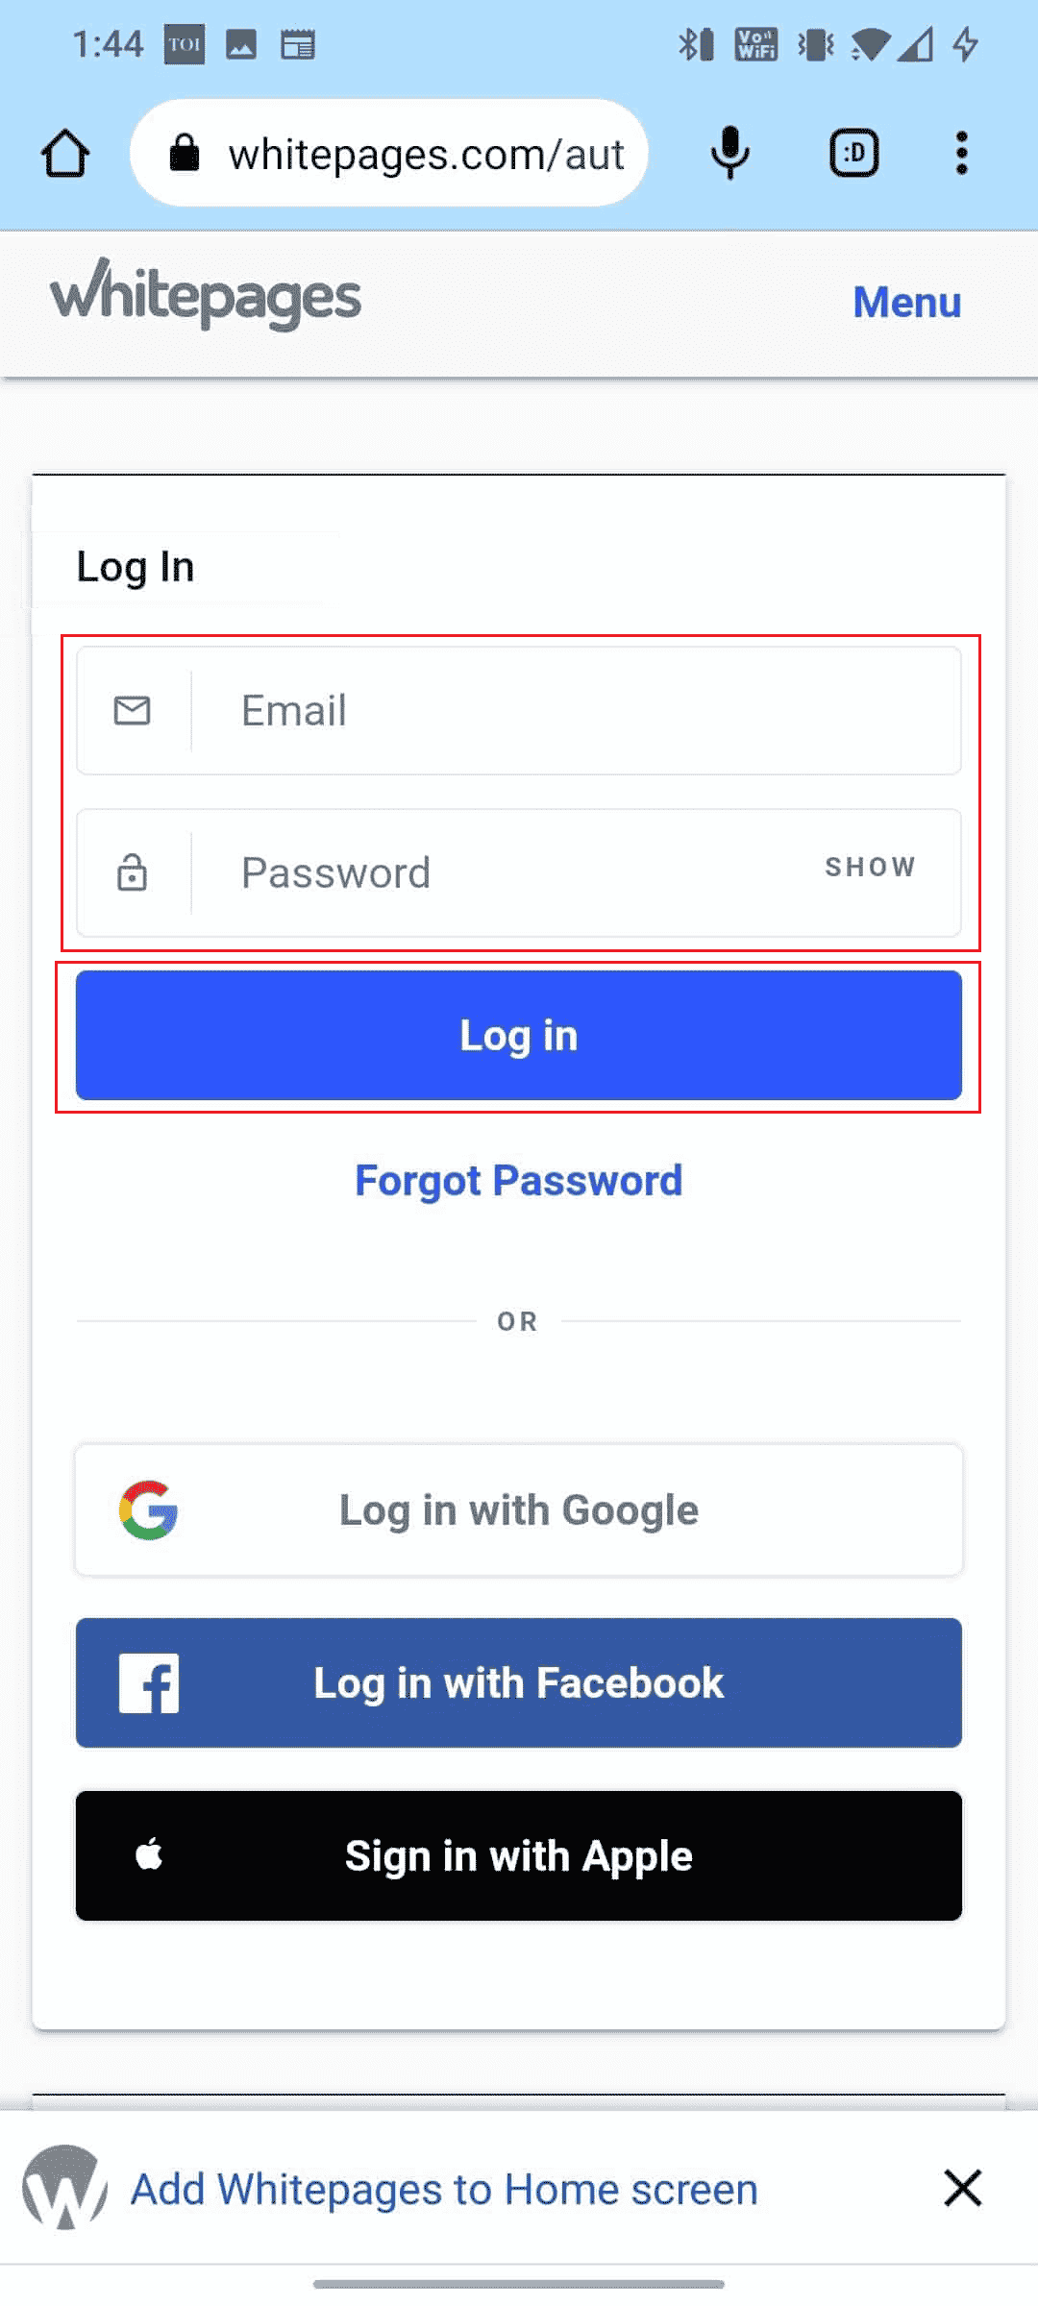Tap the lock icon beside the Password field
This screenshot has height=2306, width=1038.
point(131,872)
